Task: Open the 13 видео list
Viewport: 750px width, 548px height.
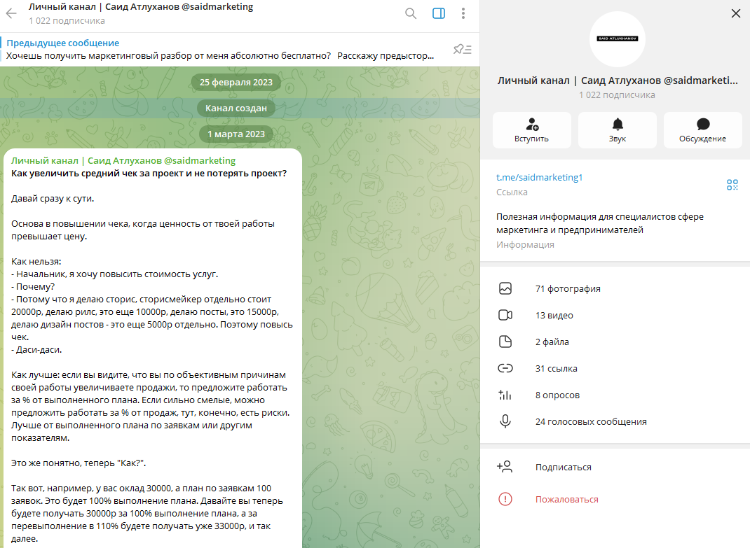Action: (x=615, y=316)
